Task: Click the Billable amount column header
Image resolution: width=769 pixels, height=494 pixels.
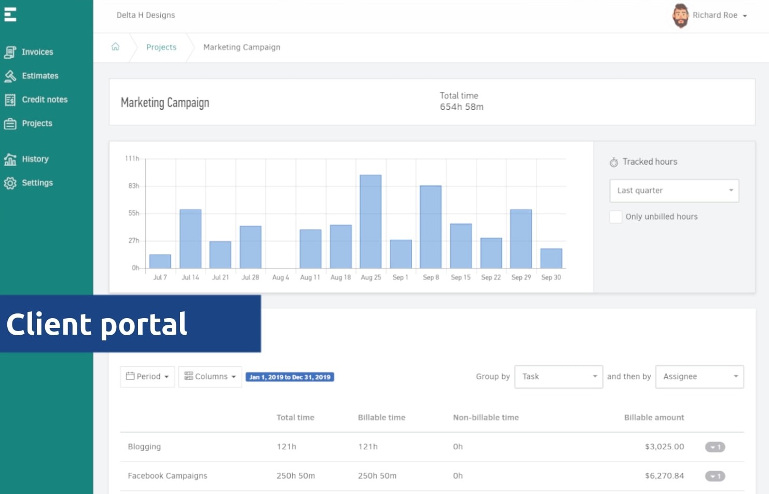Action: (x=654, y=418)
